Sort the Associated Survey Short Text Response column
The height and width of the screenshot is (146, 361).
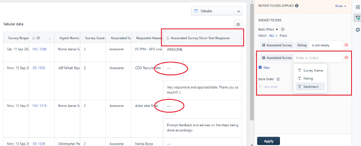point(241,38)
